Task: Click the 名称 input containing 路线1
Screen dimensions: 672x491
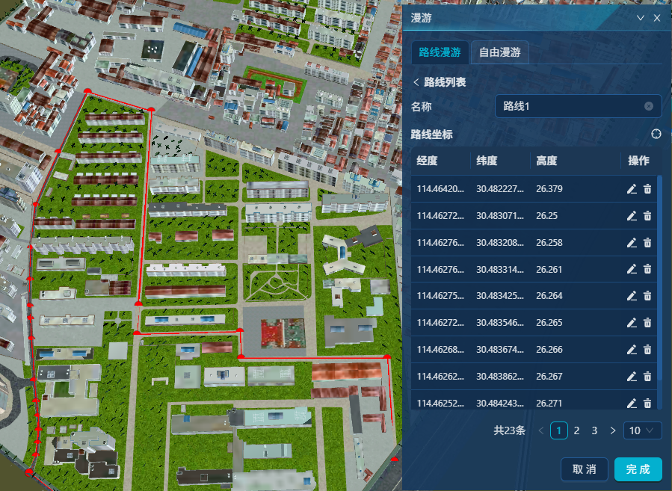Action: 568,106
